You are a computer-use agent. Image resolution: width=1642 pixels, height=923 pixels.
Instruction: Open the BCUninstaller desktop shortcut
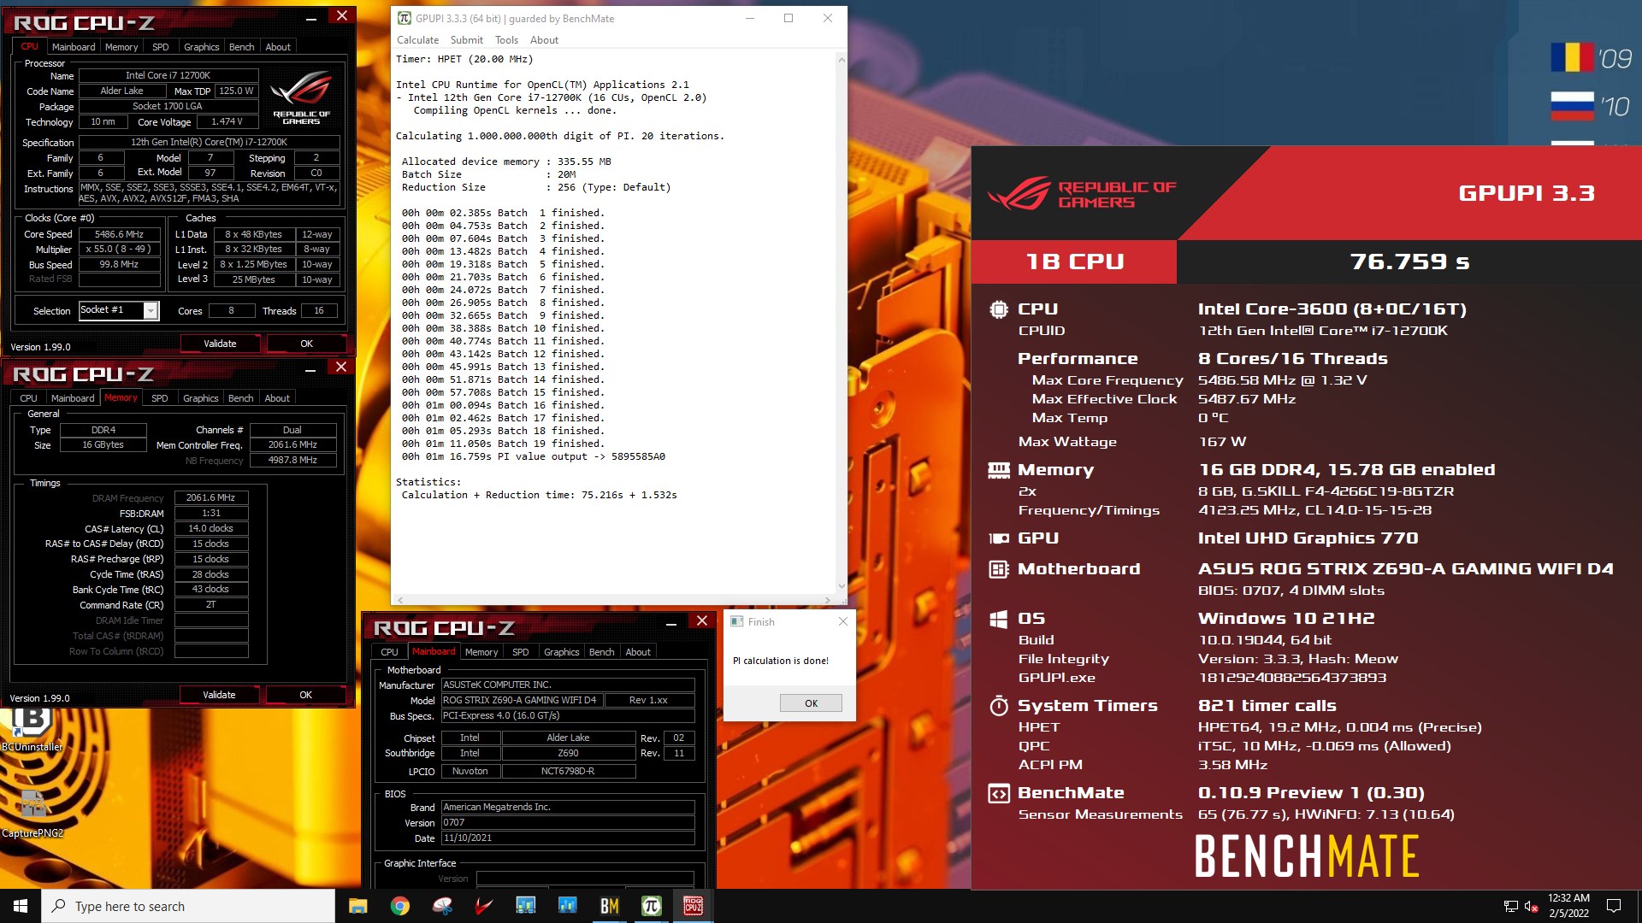point(32,727)
